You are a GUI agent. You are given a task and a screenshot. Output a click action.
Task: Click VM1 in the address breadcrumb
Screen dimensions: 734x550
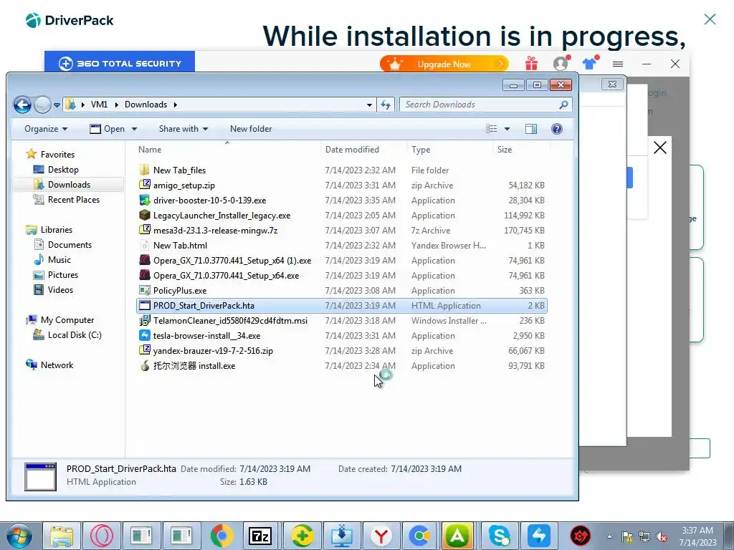99,105
